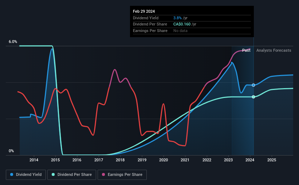Select the blue dividend yield marker at Feb 2024
The width and height of the screenshot is (299, 185).
click(253, 85)
